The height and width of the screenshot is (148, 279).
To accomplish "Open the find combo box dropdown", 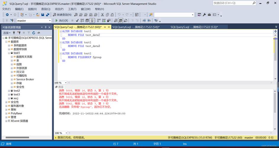I will (x=193, y=15).
